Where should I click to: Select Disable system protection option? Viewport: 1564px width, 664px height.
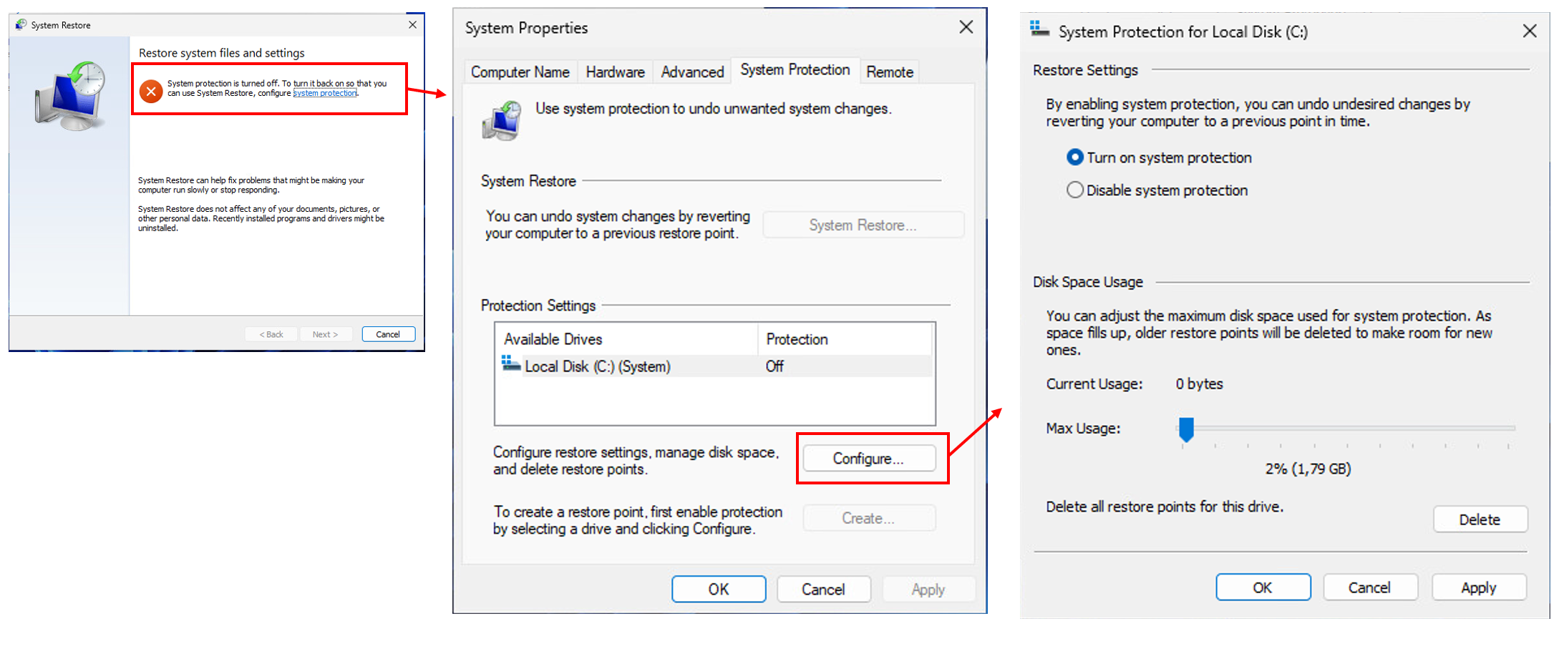pyautogui.click(x=1075, y=190)
